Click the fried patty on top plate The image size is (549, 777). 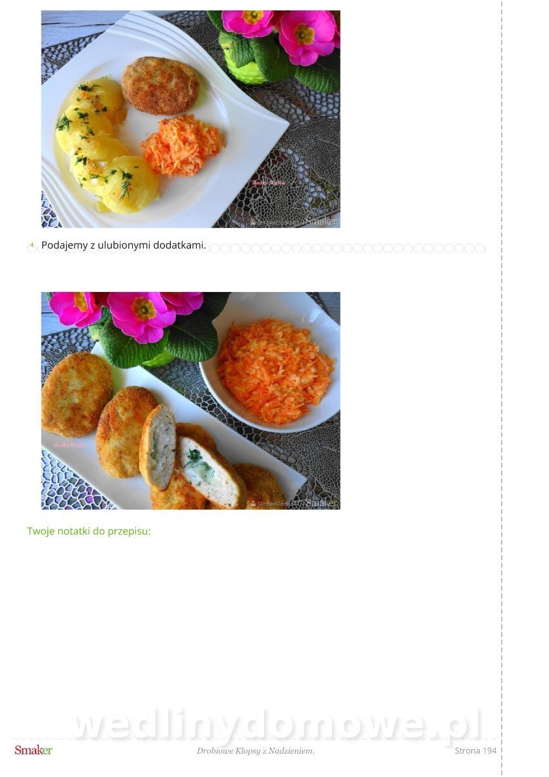161,85
